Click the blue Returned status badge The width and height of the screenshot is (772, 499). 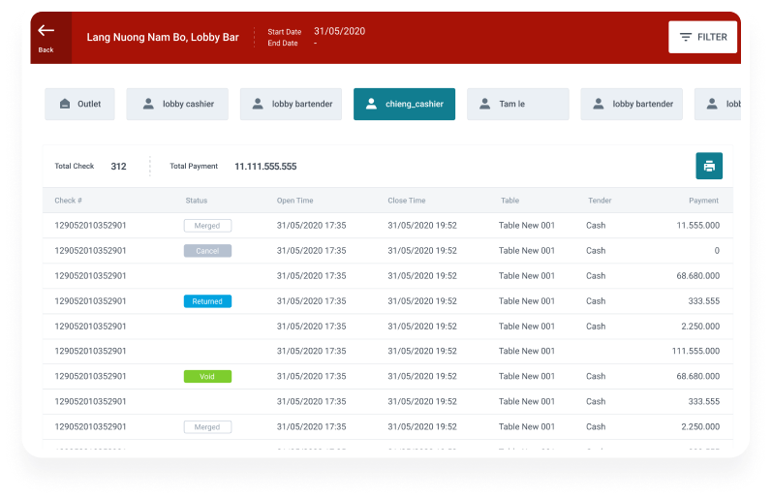[207, 301]
